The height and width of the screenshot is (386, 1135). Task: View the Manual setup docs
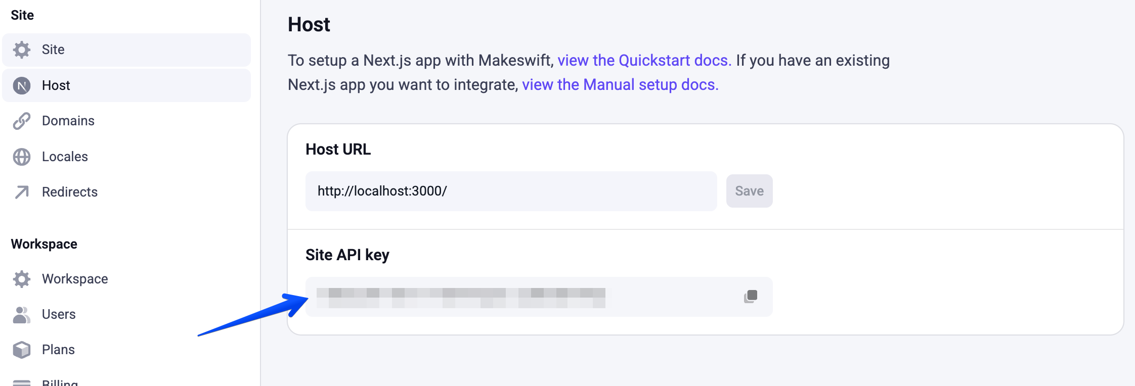pos(620,84)
